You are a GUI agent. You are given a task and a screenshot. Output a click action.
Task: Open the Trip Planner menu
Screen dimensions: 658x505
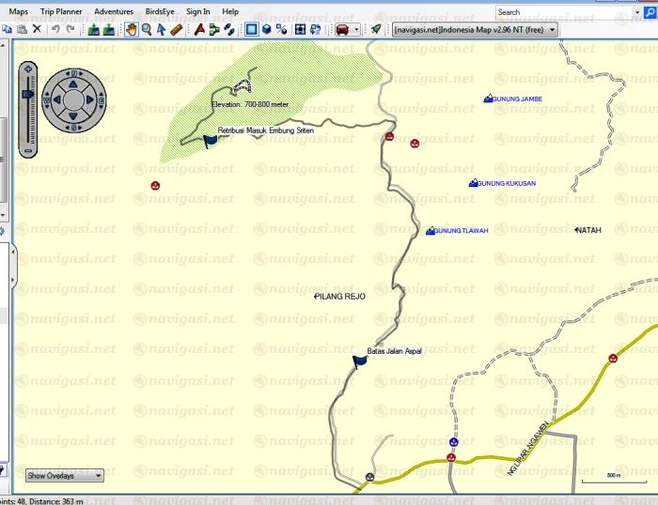[x=61, y=12]
